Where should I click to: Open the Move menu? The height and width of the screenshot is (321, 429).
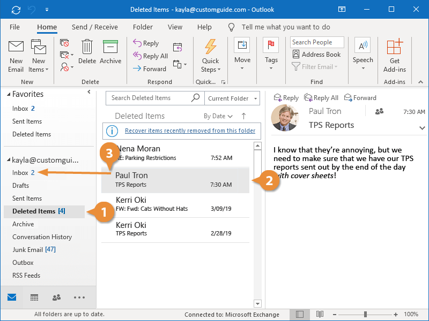(242, 53)
